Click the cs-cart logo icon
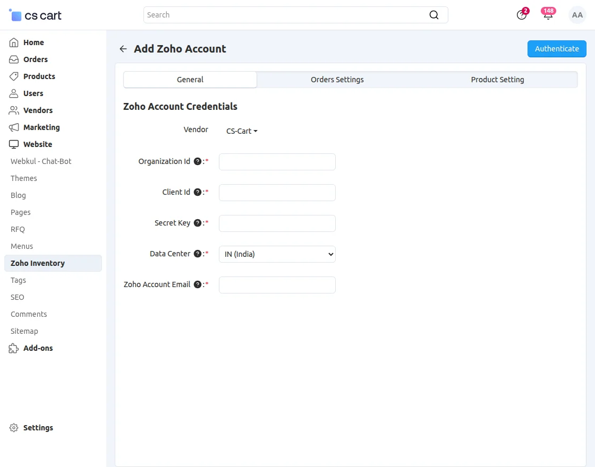Screen dimensions: 595x467 tap(15, 15)
